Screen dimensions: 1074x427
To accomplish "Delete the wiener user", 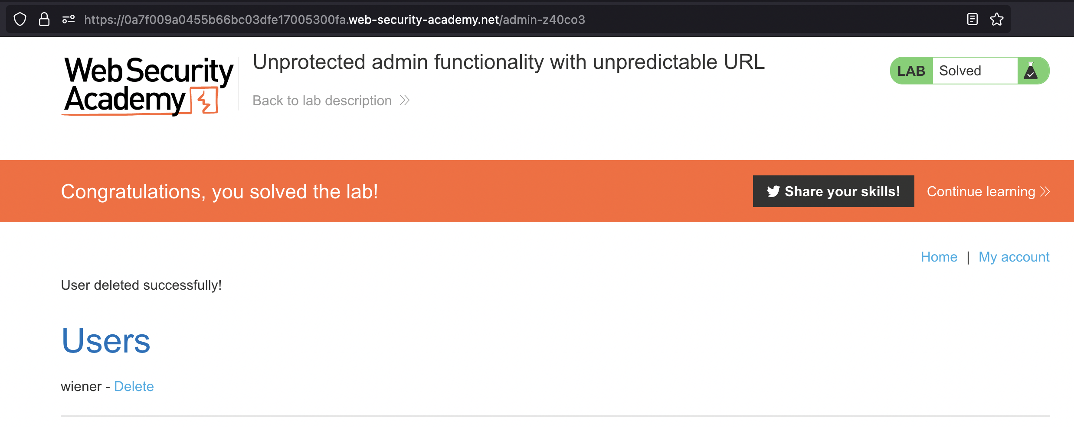I will (x=134, y=386).
